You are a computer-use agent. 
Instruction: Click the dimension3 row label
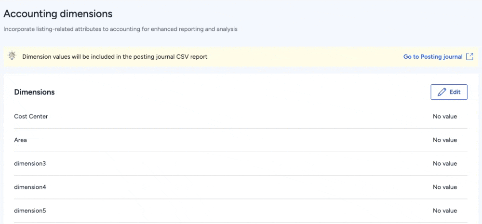coord(30,164)
